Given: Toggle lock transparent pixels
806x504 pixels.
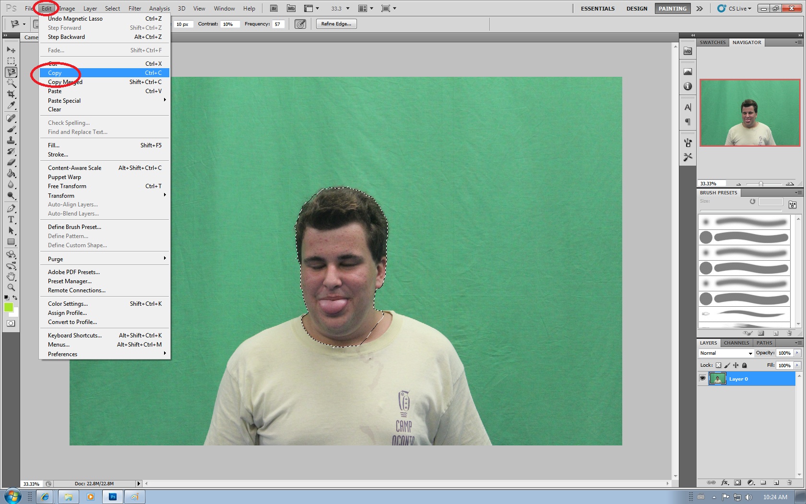Looking at the screenshot, I should (718, 365).
